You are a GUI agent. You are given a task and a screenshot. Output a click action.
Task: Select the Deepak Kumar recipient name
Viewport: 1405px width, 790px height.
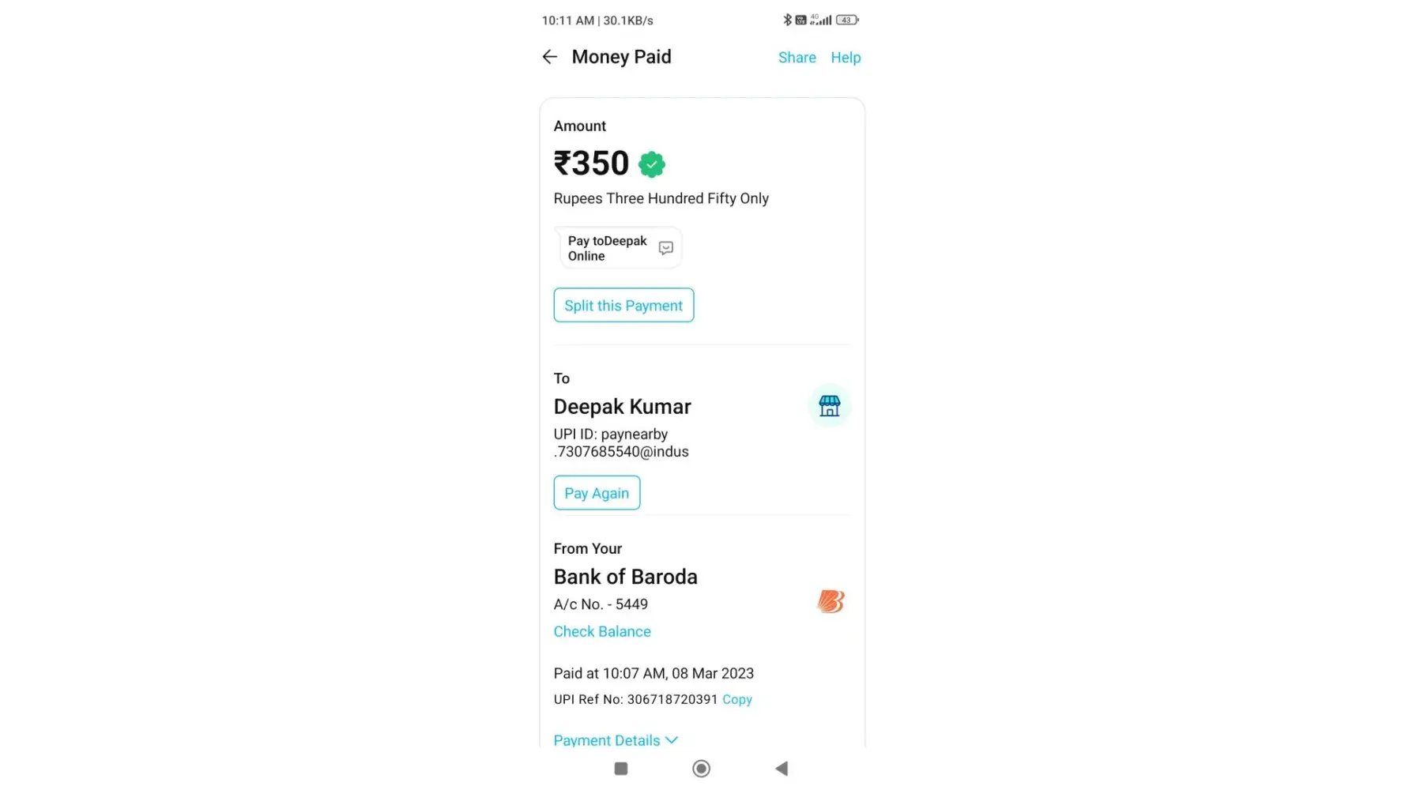622,407
